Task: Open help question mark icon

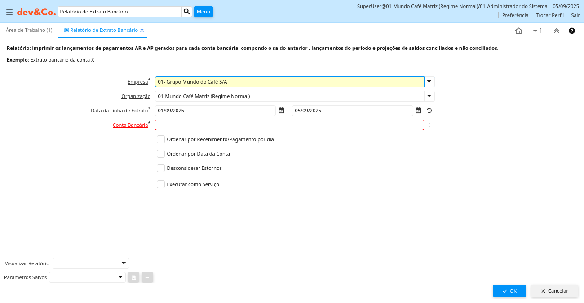Action: pyautogui.click(x=571, y=31)
